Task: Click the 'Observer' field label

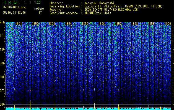Action: tap(56, 3)
